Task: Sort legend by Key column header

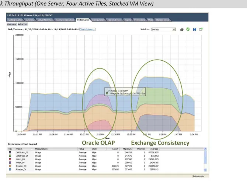Action: 11,149
